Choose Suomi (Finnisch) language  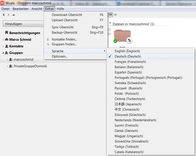pos(151,125)
